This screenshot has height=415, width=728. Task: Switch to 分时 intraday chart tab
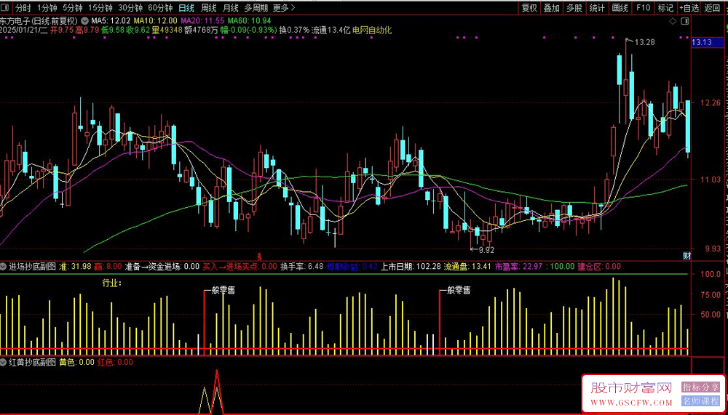coord(23,8)
